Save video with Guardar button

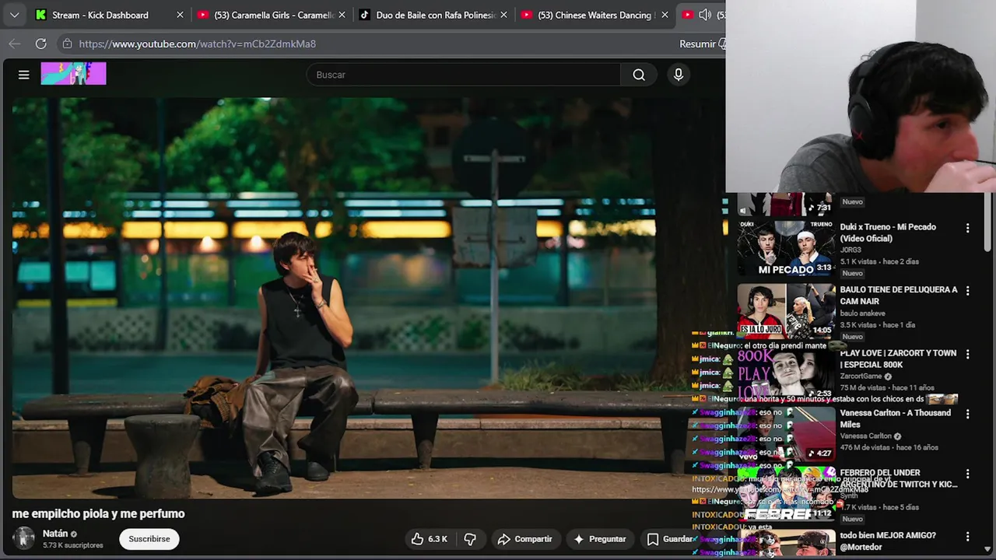(671, 539)
